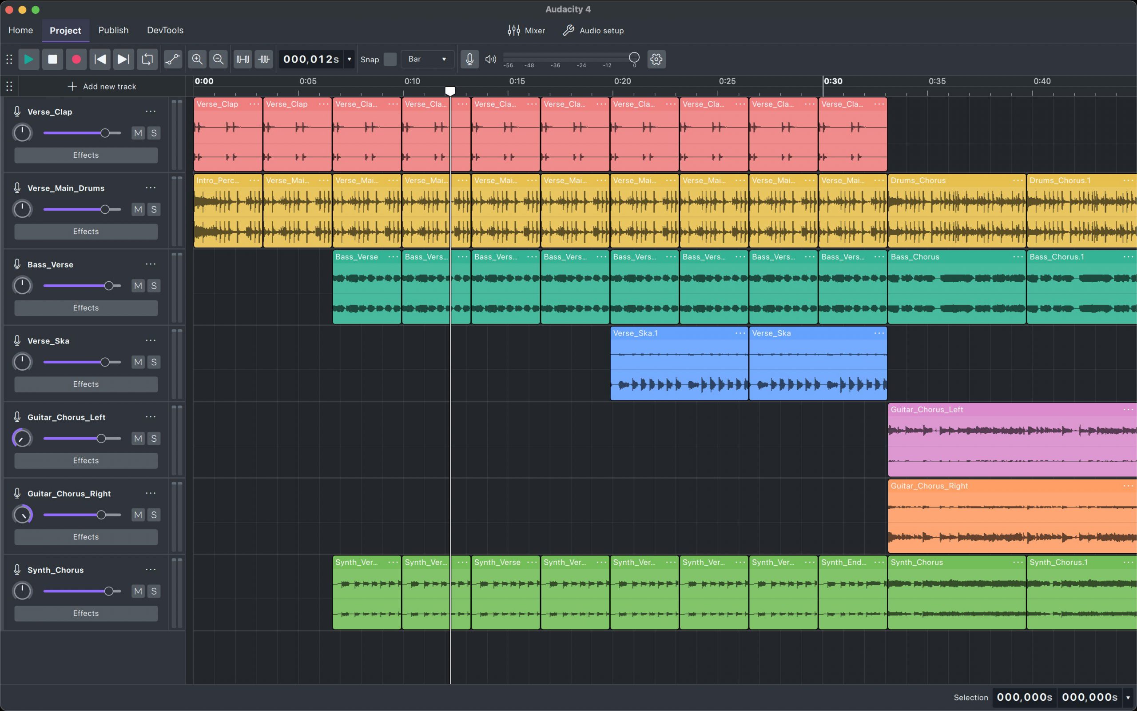Open the DevTools menu

pyautogui.click(x=164, y=30)
